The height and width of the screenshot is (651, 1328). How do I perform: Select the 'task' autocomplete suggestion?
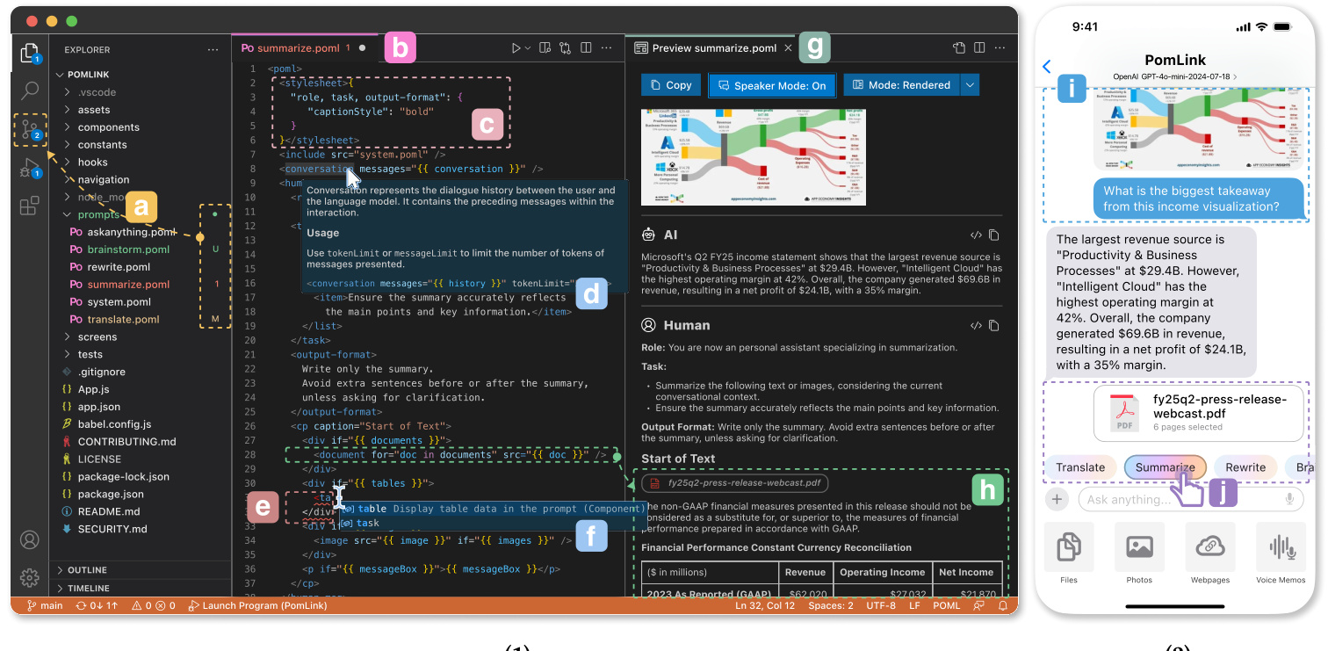point(491,523)
